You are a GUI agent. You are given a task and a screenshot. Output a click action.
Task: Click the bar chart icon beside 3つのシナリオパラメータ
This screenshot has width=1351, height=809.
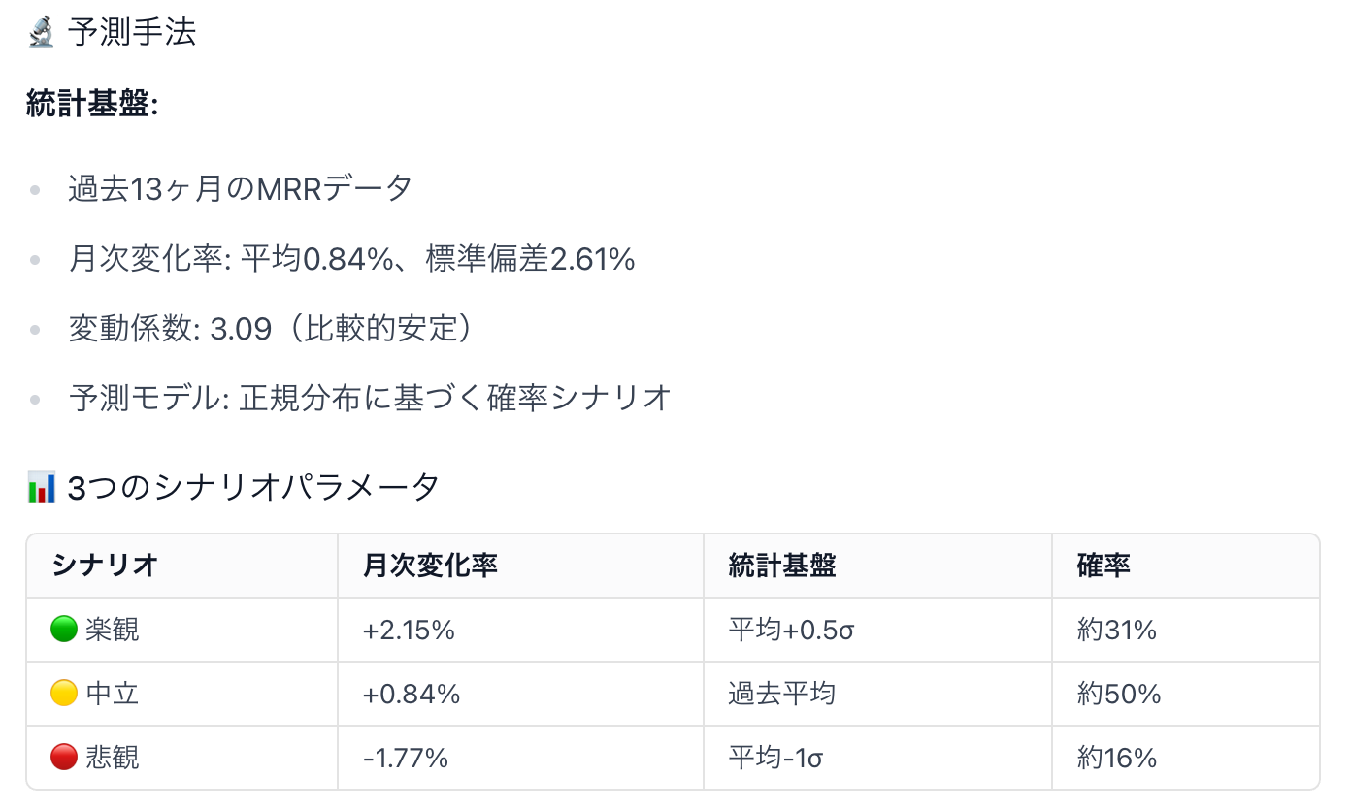[42, 487]
